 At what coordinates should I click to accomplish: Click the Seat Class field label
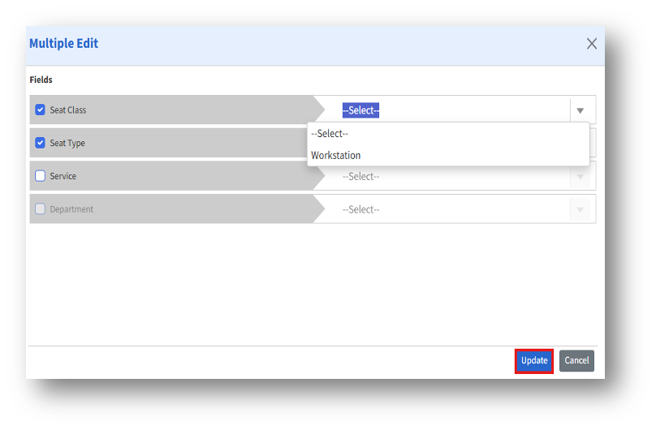(x=68, y=110)
